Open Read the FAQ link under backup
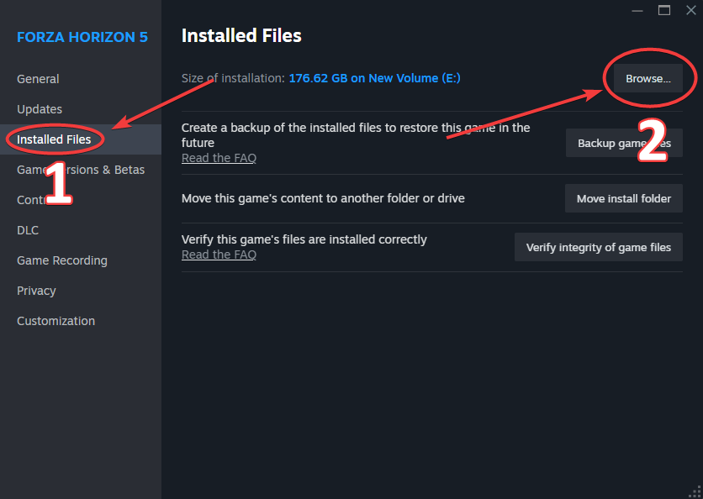703x499 pixels. click(219, 158)
